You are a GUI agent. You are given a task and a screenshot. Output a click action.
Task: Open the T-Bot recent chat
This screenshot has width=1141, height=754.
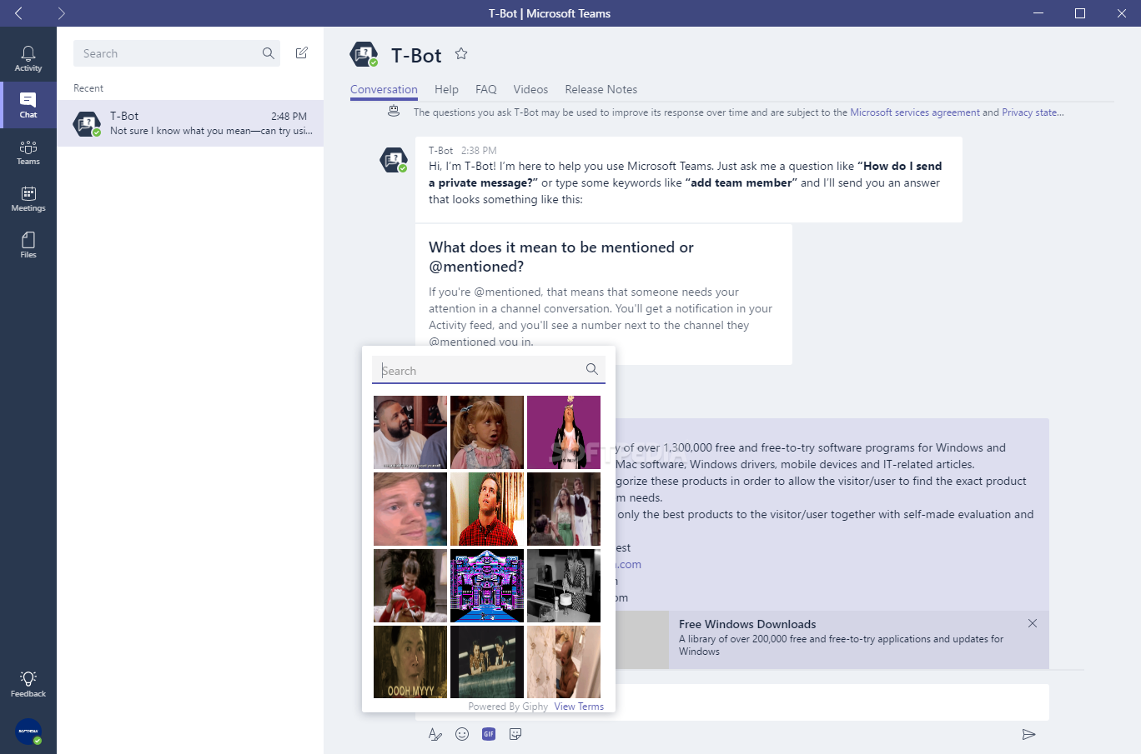point(190,123)
